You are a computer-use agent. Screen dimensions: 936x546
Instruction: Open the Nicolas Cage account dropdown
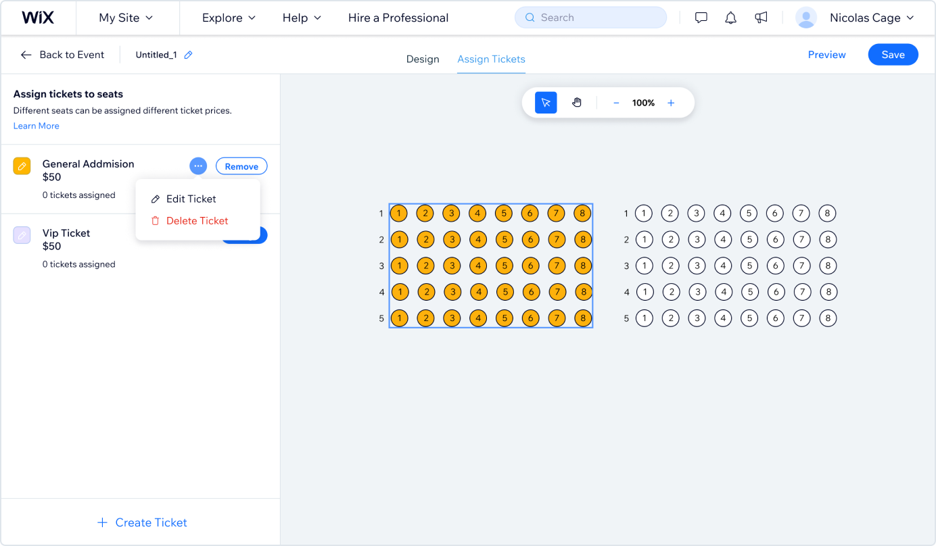[x=856, y=18]
